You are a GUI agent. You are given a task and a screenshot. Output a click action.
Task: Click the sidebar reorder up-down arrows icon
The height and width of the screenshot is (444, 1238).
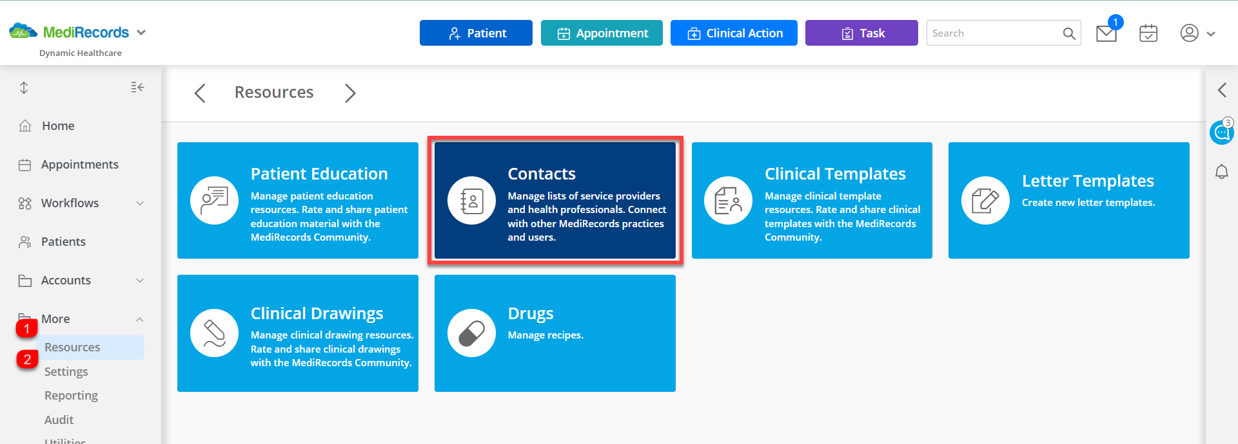(x=24, y=88)
